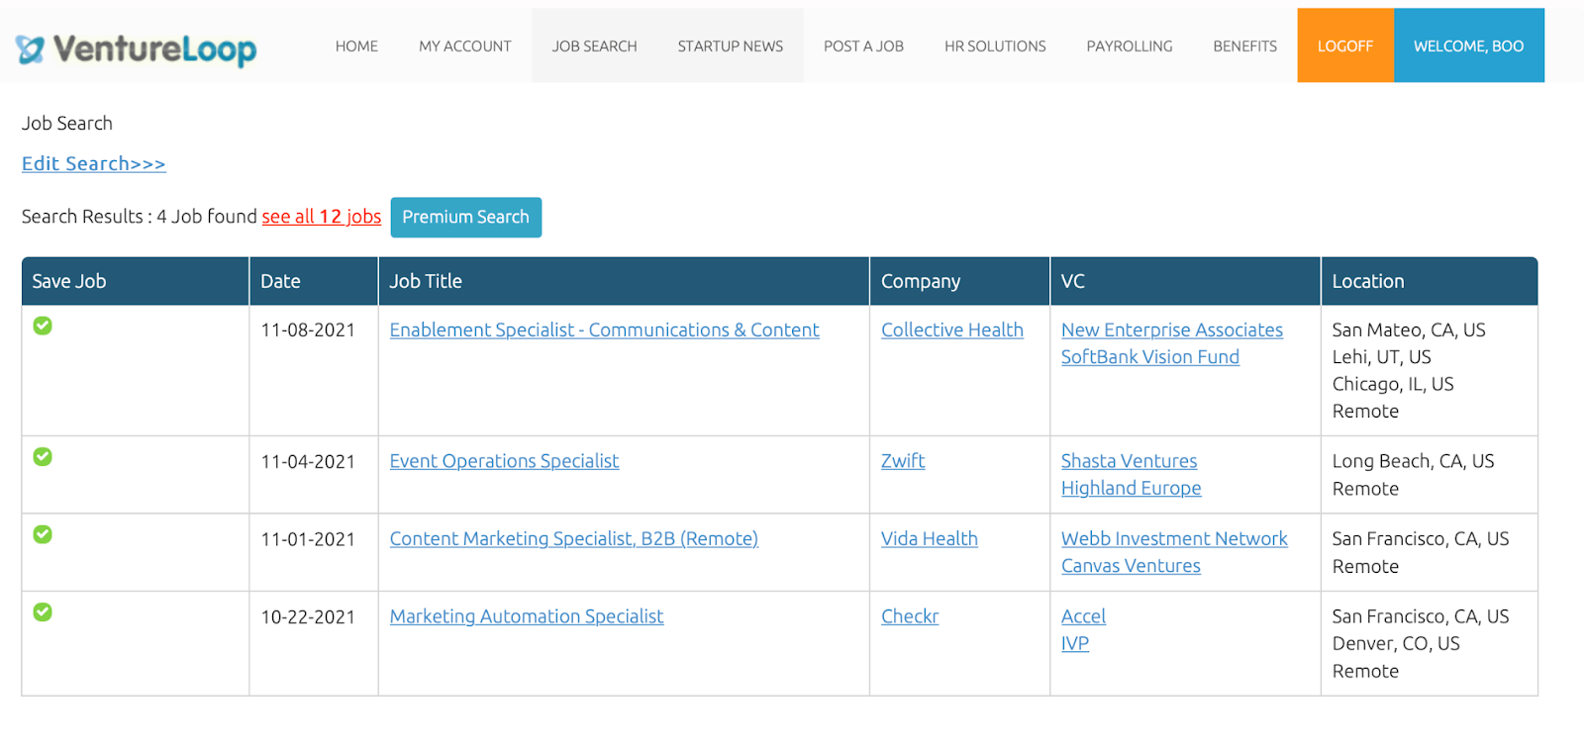Viewport: 1584px width, 750px height.
Task: Open the Shasta Ventures link
Action: point(1130,461)
